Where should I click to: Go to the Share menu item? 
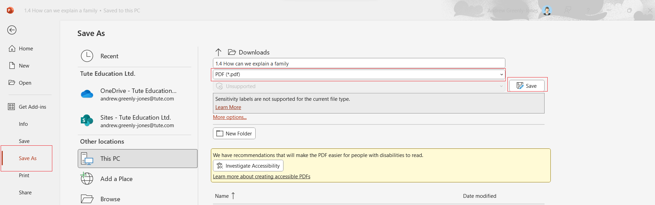25,193
